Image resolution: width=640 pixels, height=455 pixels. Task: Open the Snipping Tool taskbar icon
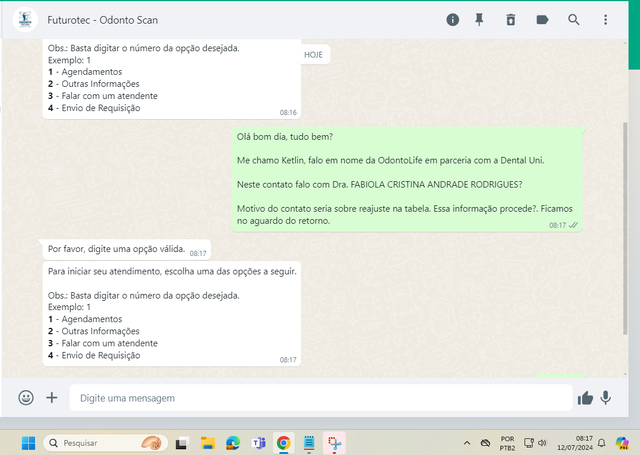pyautogui.click(x=334, y=443)
